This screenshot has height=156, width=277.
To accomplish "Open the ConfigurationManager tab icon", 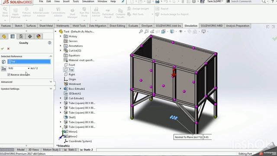I will click(21, 36).
